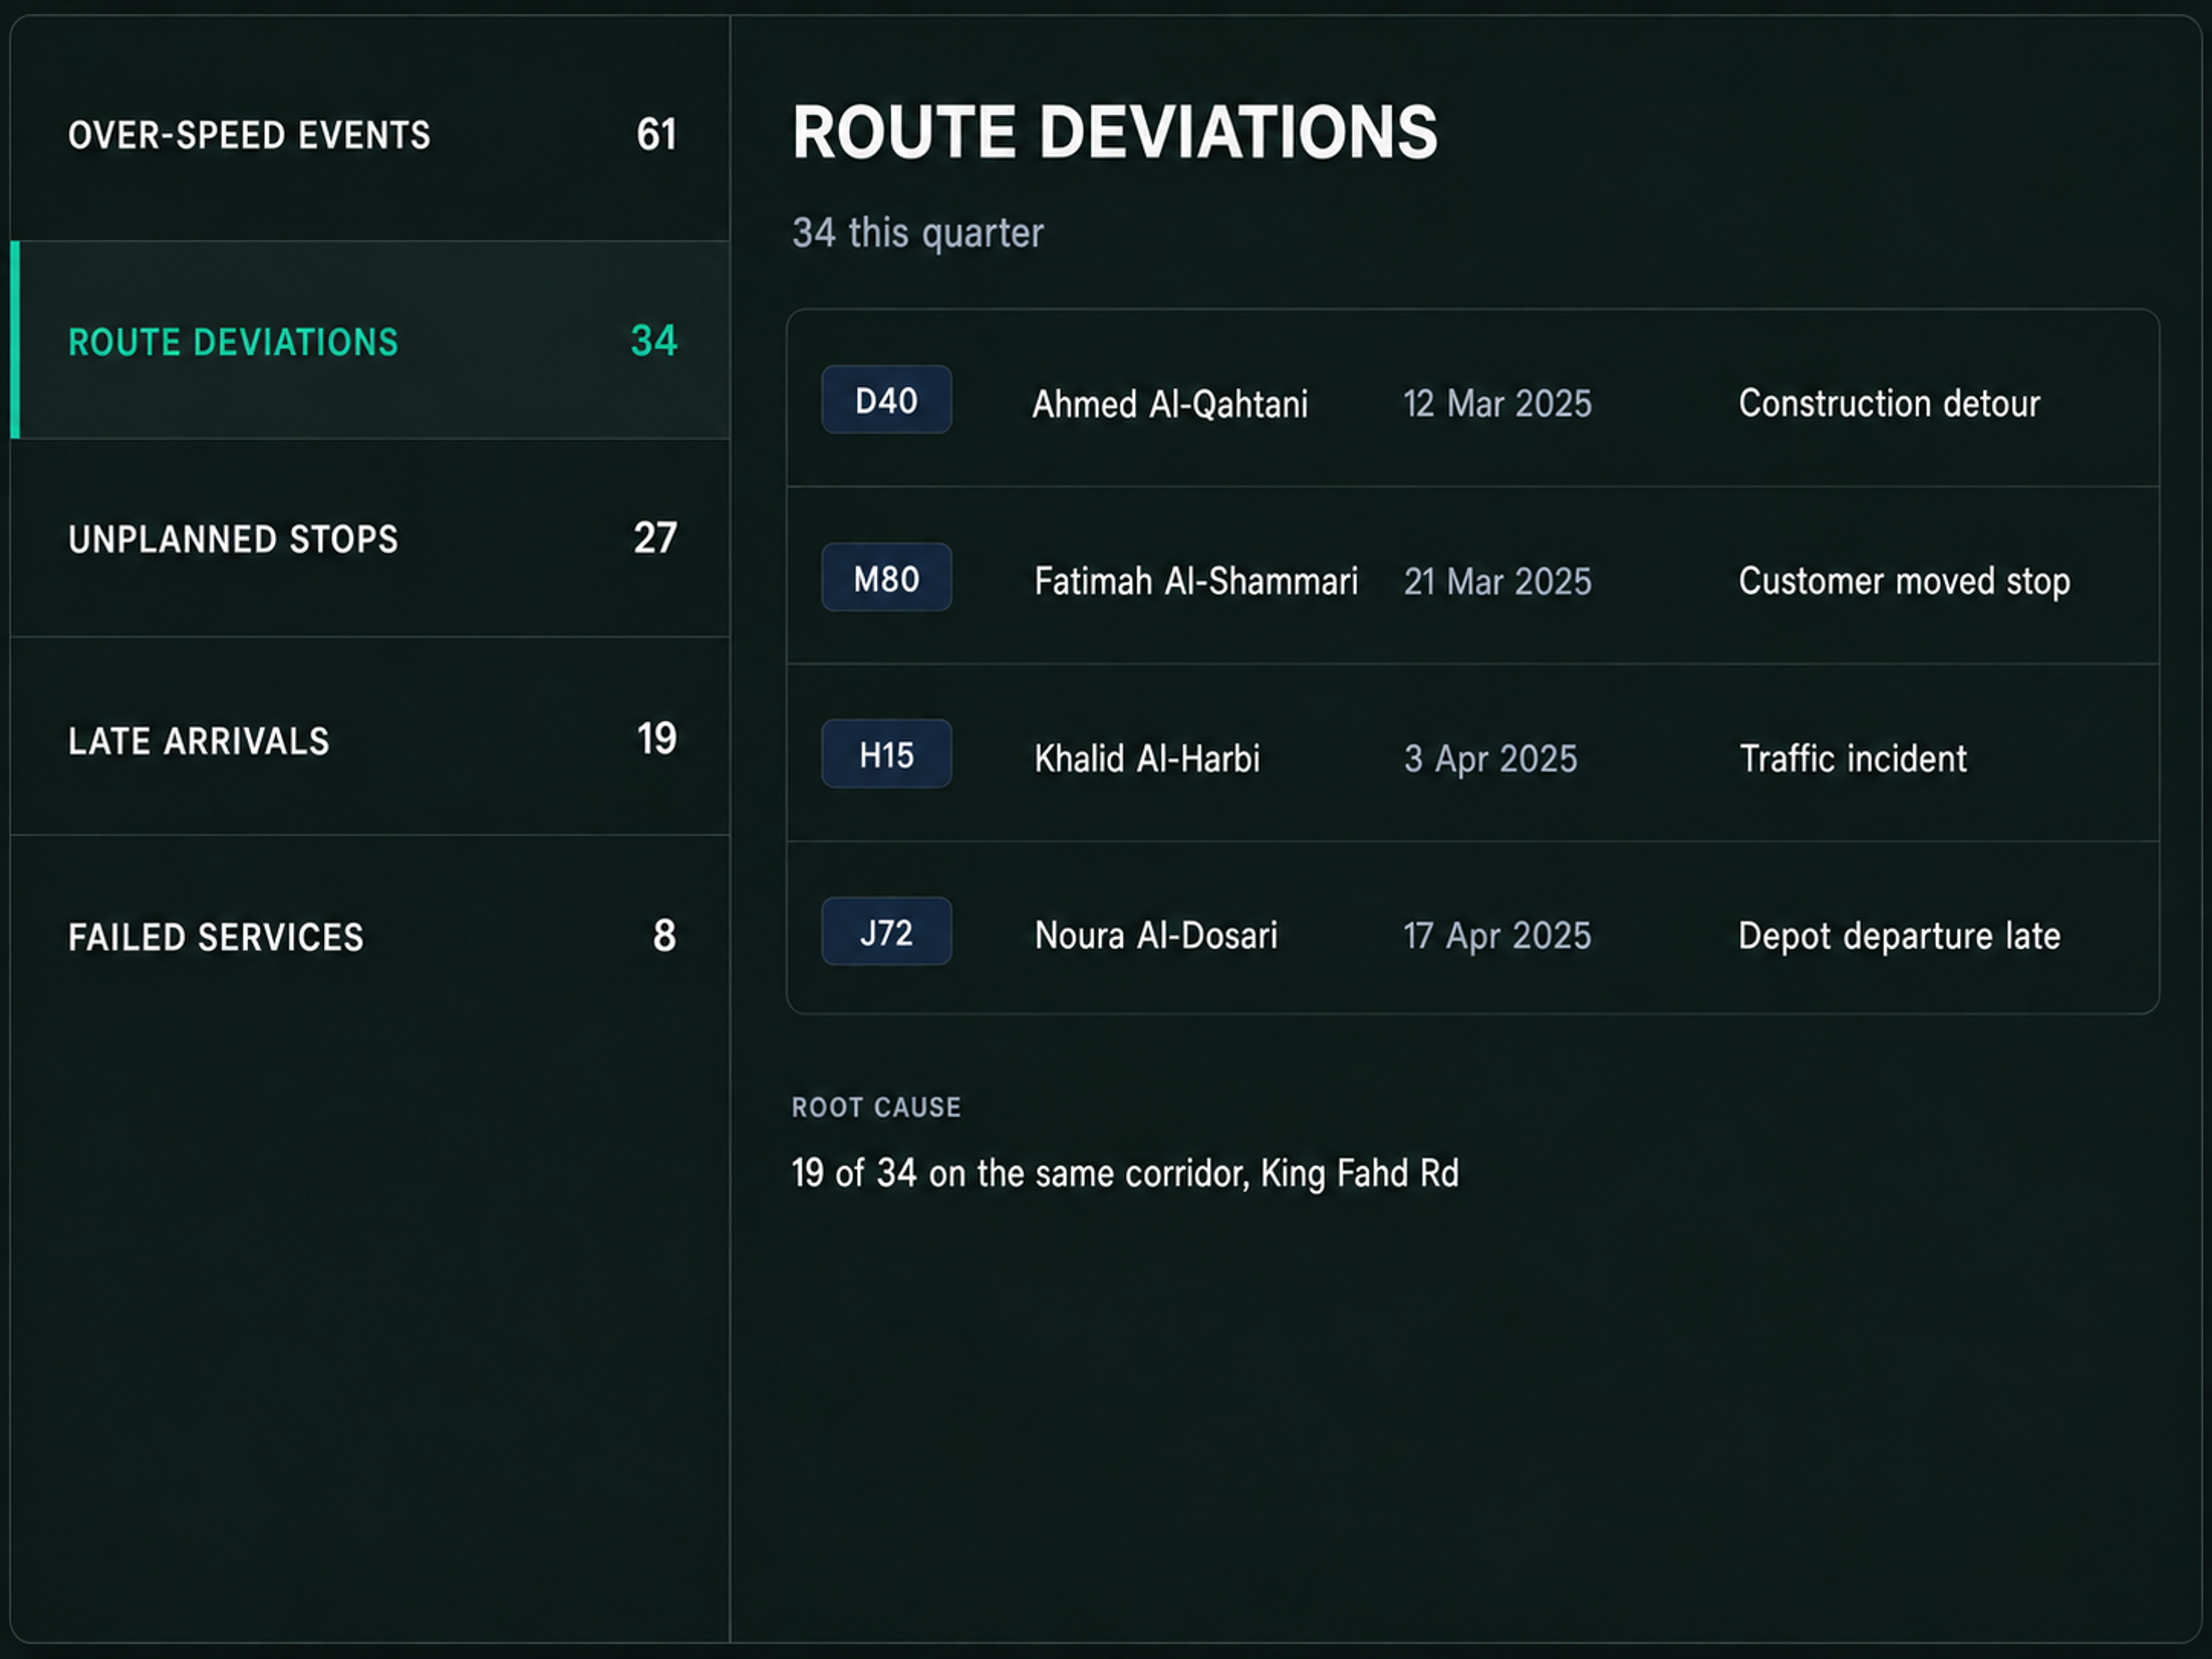Click the date 3 Apr 2025
The width and height of the screenshot is (2212, 1659).
tap(1490, 758)
